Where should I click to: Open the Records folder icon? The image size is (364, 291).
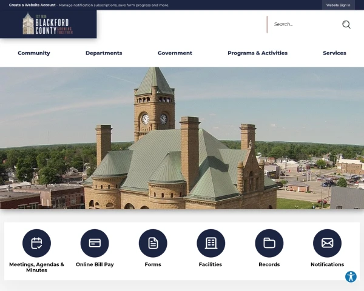(x=269, y=243)
